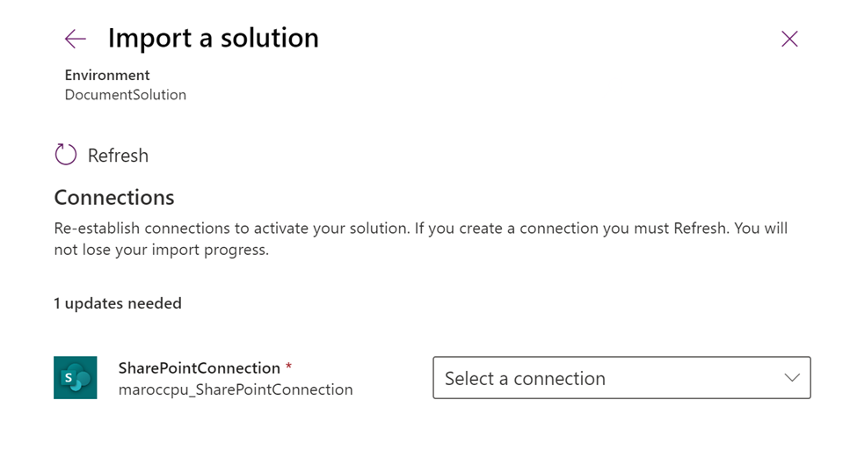857x451 pixels.
Task: Click the circular Refresh arrow icon
Action: 66,156
